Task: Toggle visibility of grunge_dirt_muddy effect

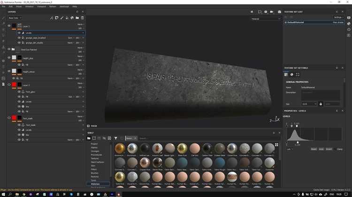Action: [19, 43]
